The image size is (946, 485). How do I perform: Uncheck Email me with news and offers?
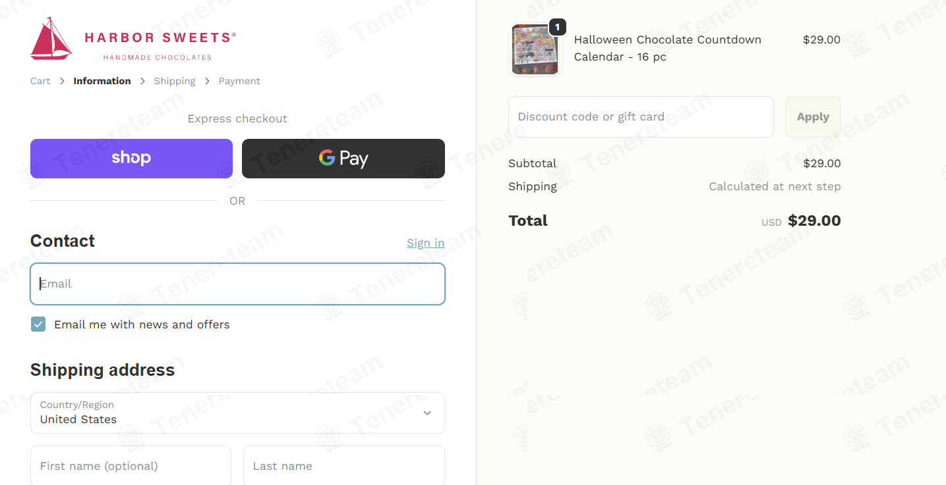pos(38,324)
